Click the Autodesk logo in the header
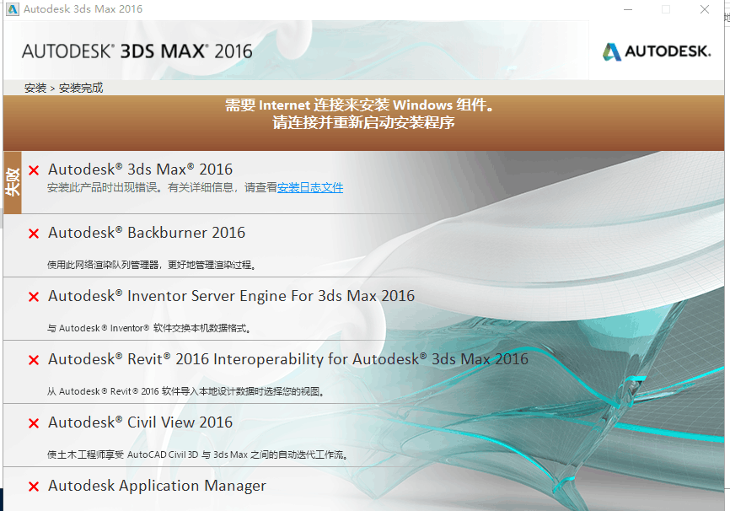Viewport: 730px width, 511px height. pos(657,51)
